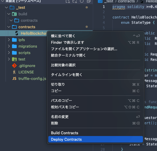Click _test segment in editor breadcrumb
157x151 pixels.
click(x=109, y=1)
